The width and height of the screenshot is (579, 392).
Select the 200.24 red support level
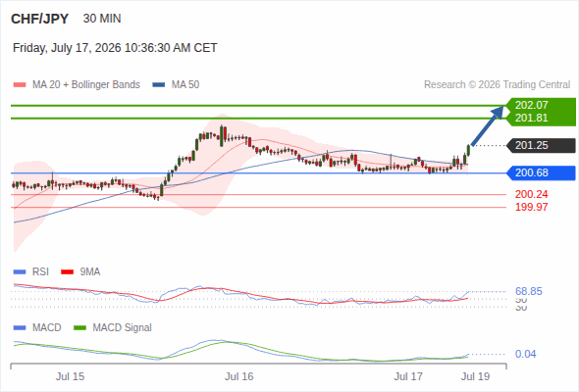click(531, 194)
